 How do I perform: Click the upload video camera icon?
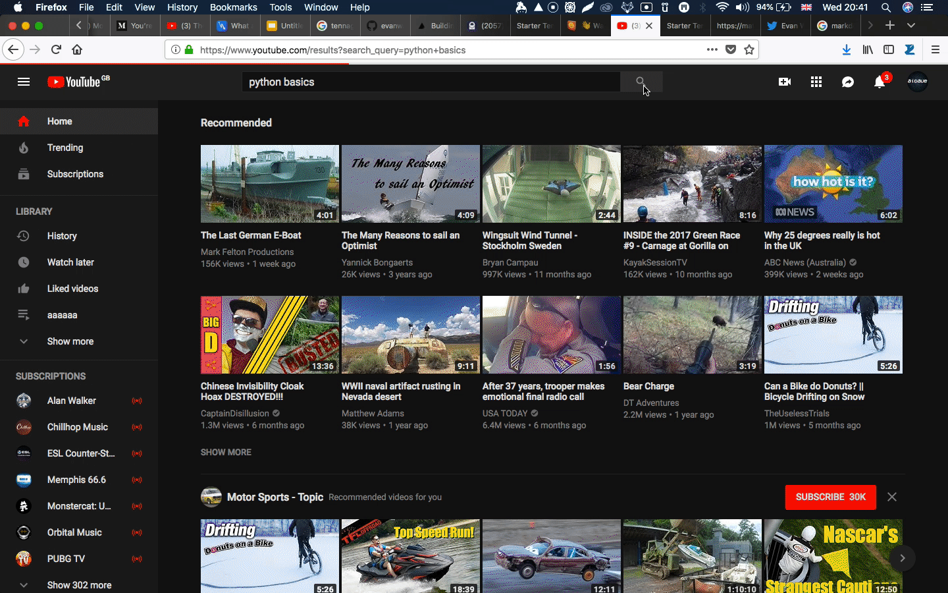784,82
